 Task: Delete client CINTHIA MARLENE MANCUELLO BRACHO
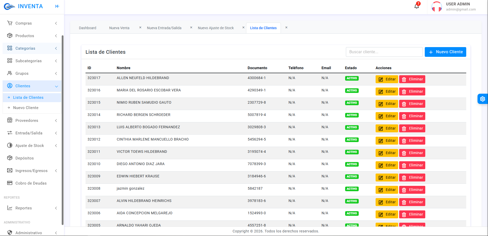412,141
